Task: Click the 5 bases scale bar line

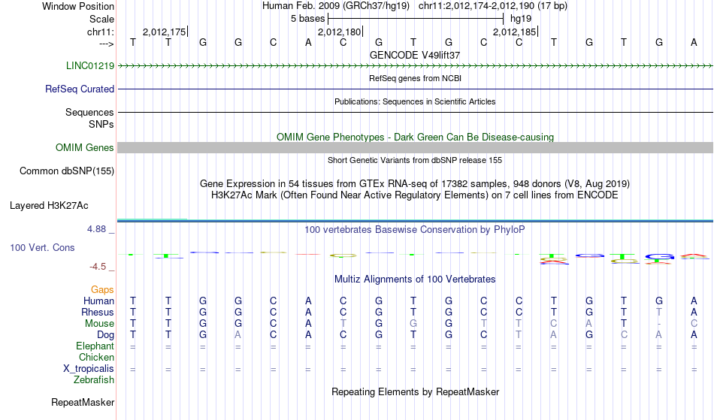Action: coord(416,19)
